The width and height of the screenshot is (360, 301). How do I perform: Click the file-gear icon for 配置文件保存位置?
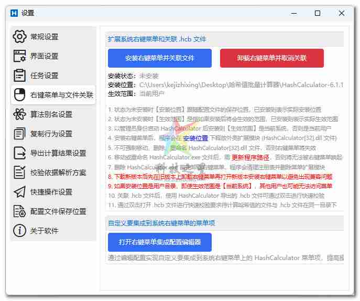pos(19,211)
